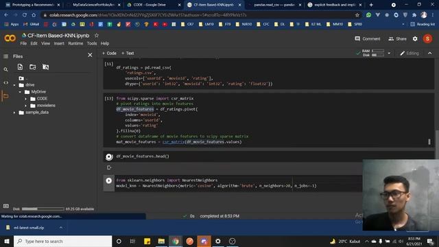Image resolution: width=439 pixels, height=247 pixels.
Task: Open the Apps bookmark shortcut
Action: pyautogui.click(x=12, y=25)
